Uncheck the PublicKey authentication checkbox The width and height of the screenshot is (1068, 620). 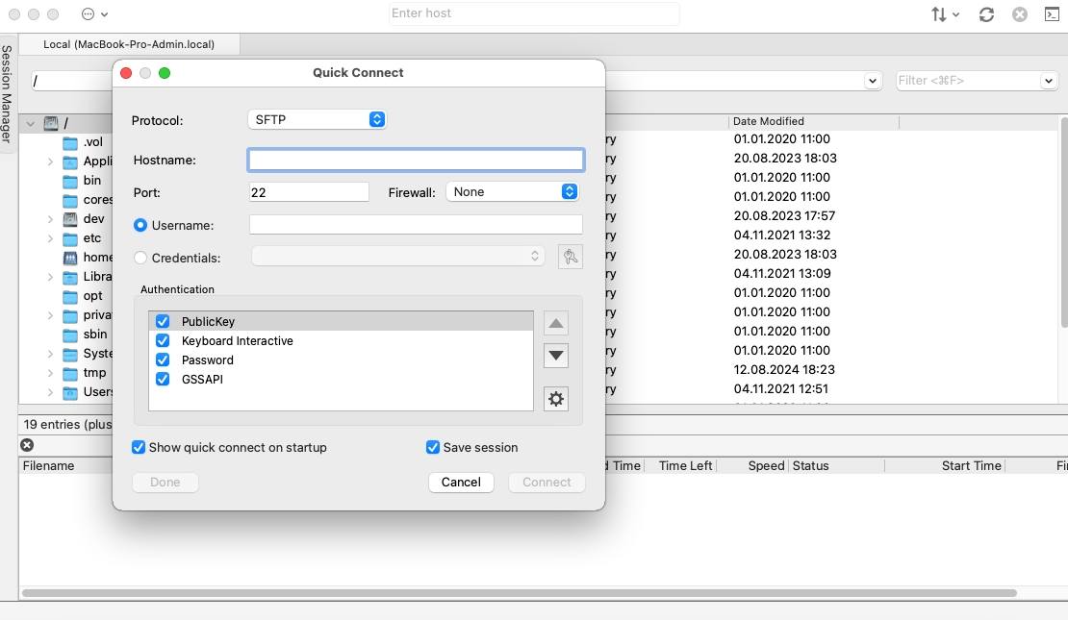click(x=163, y=322)
